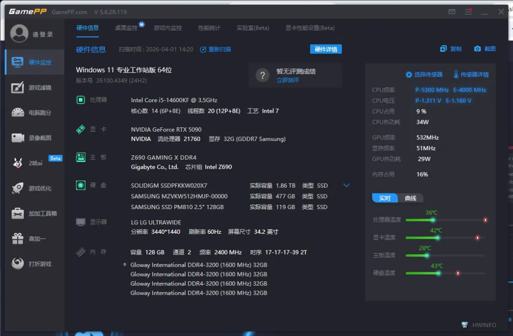Click the 传感器详情 thermometer icon
This screenshot has height=336, width=513.
pos(456,74)
